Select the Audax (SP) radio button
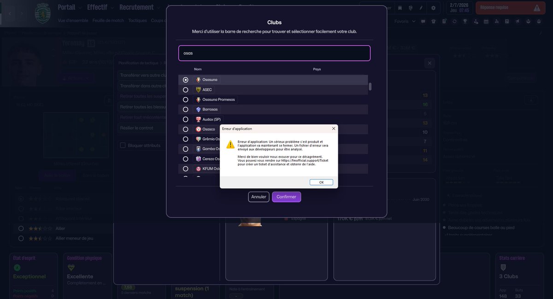 186,119
